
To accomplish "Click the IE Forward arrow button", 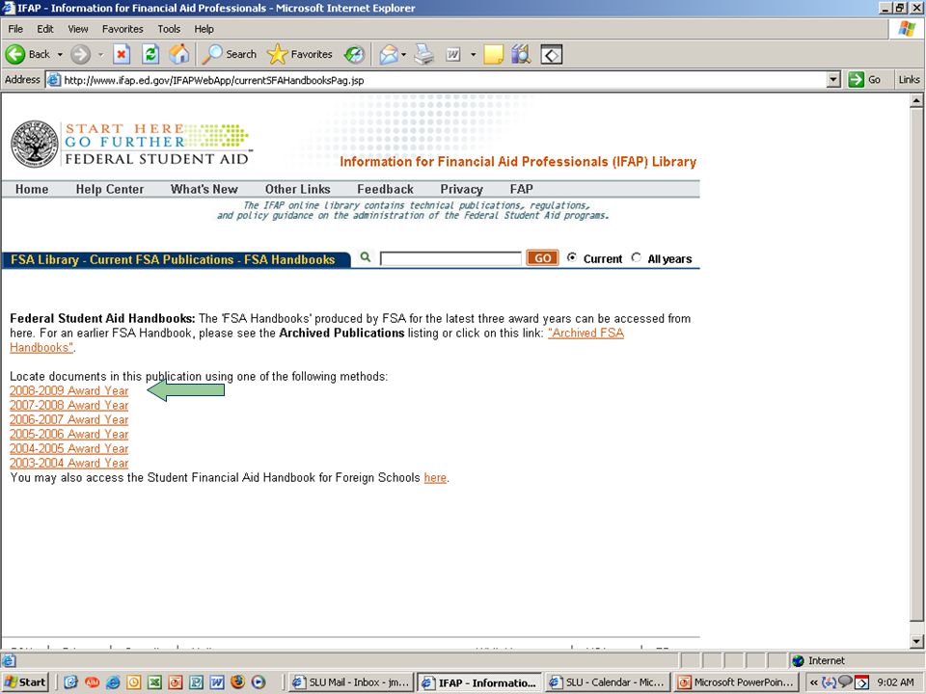I will tap(80, 54).
